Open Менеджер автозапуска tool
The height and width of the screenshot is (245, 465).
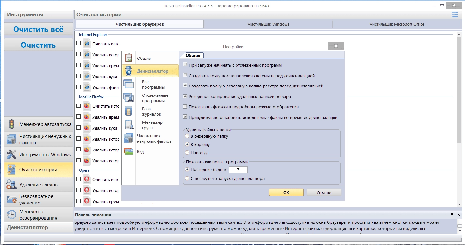click(38, 124)
